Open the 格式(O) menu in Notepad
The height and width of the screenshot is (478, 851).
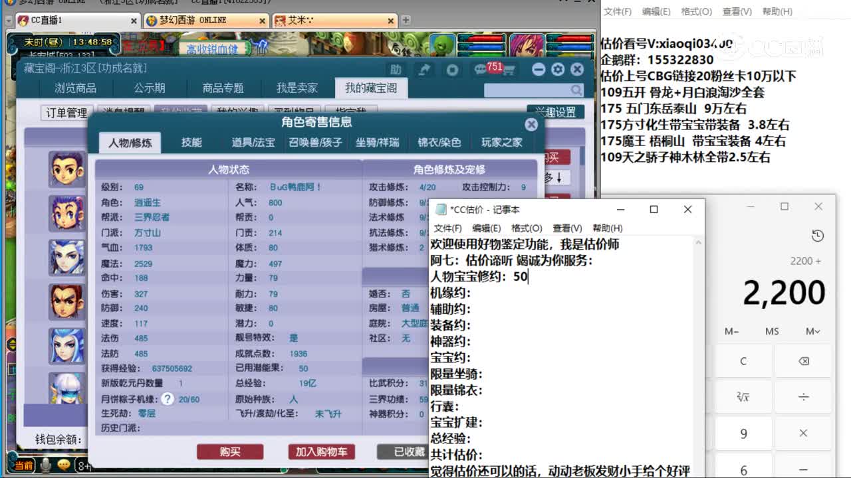[x=526, y=228]
